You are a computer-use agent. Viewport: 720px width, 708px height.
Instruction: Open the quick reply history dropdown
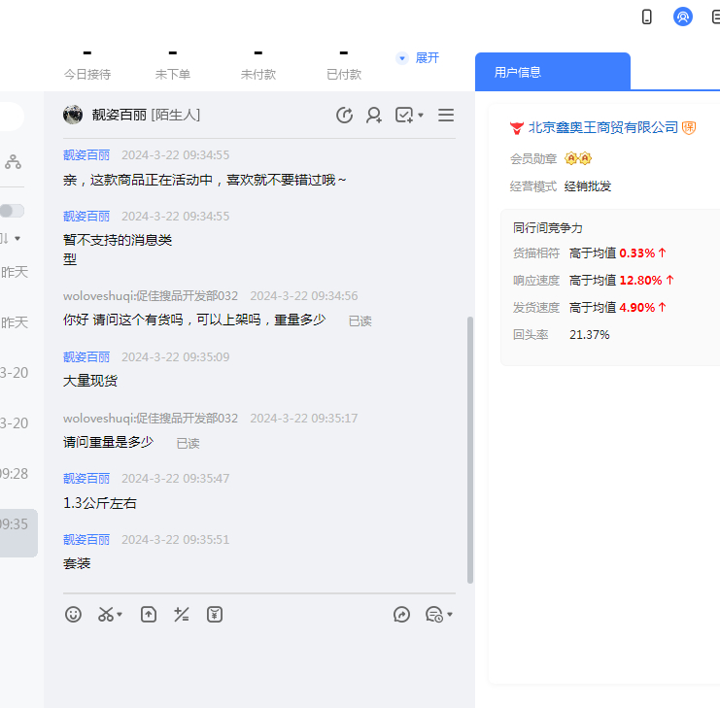(449, 615)
